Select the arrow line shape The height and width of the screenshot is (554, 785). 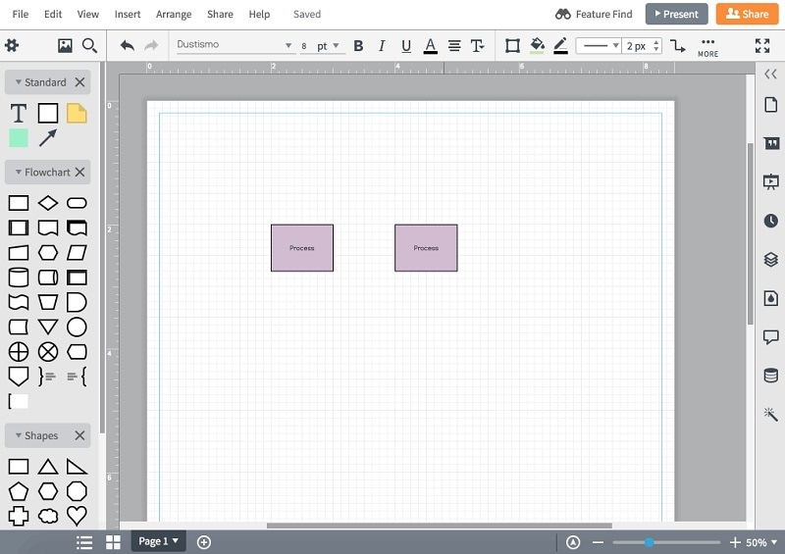click(x=47, y=138)
